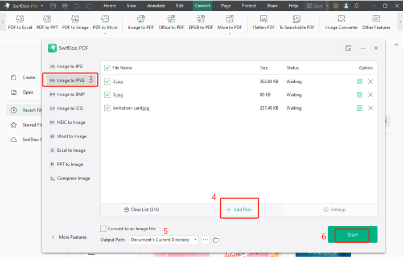The height and width of the screenshot is (258, 403).
Task: Open the Help tab
Action: pos(293,6)
